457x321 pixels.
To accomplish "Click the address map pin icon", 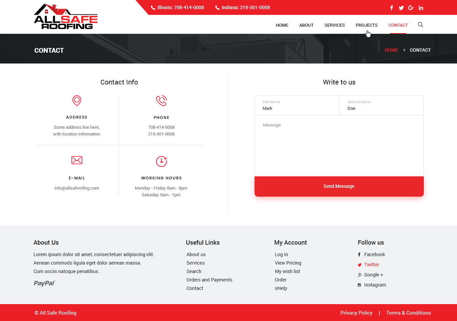I will coord(77,101).
